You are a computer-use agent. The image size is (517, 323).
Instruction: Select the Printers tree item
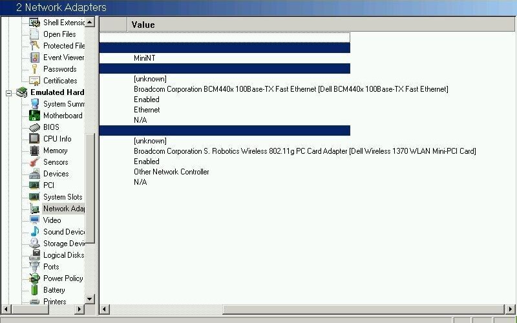(x=54, y=301)
